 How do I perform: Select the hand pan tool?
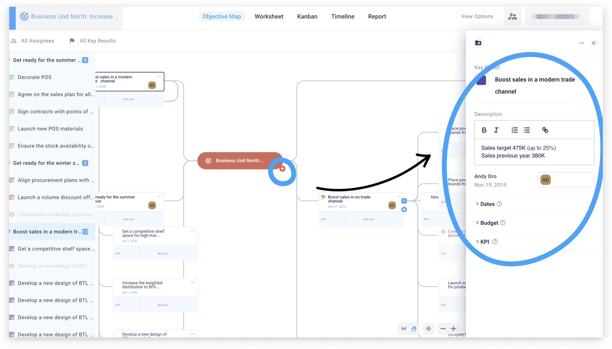[x=414, y=329]
